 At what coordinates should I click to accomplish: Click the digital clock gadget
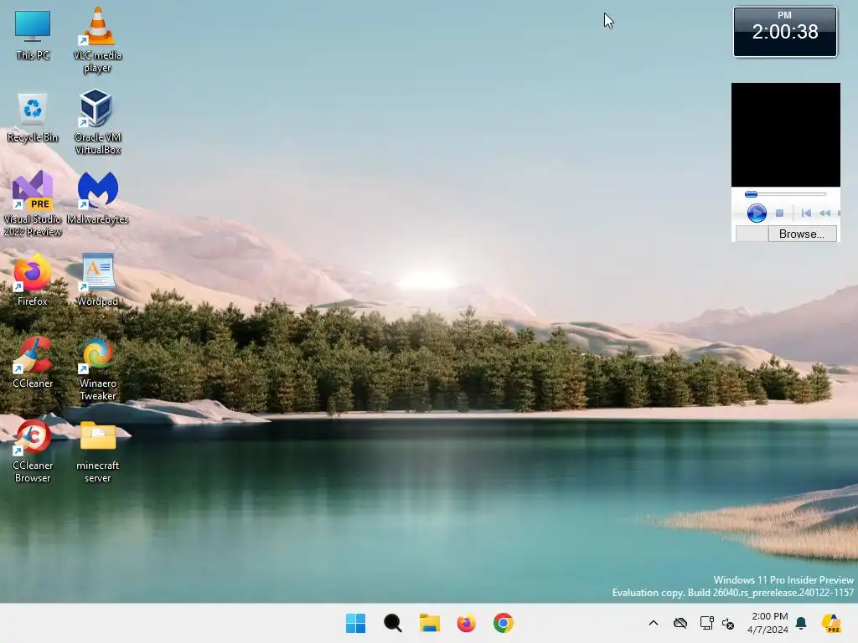point(785,32)
